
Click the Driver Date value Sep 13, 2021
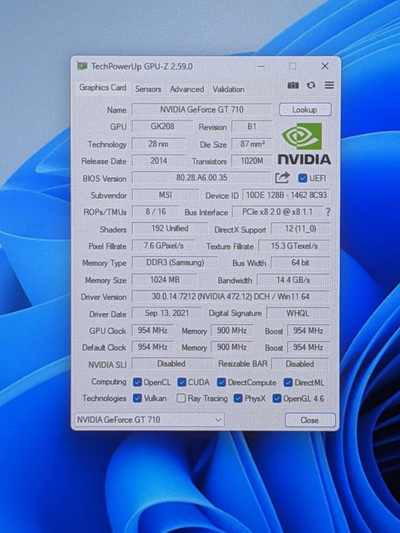[x=167, y=313]
